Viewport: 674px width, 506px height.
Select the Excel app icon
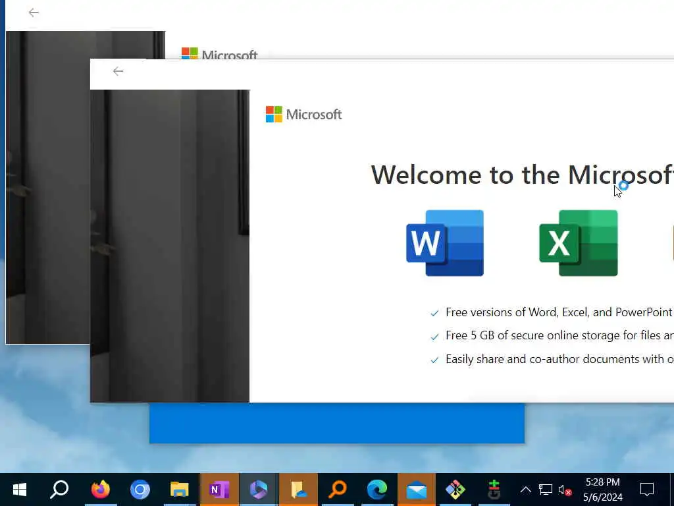(579, 243)
